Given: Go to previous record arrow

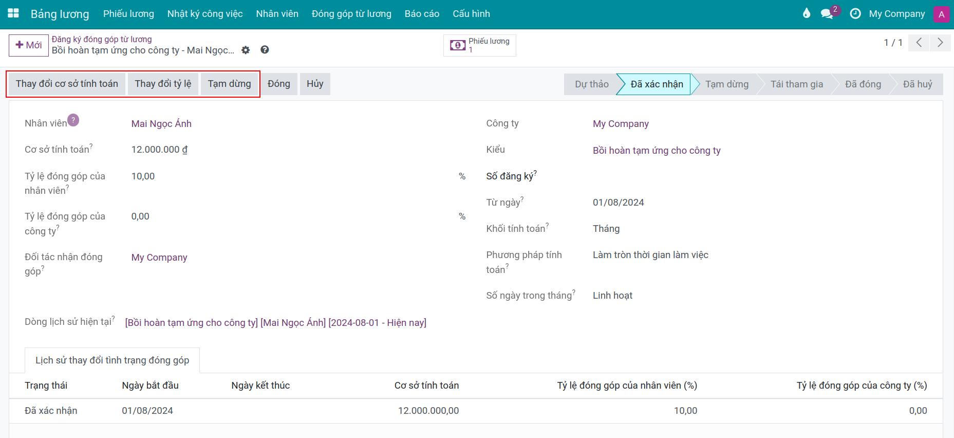Looking at the screenshot, I should coord(919,43).
